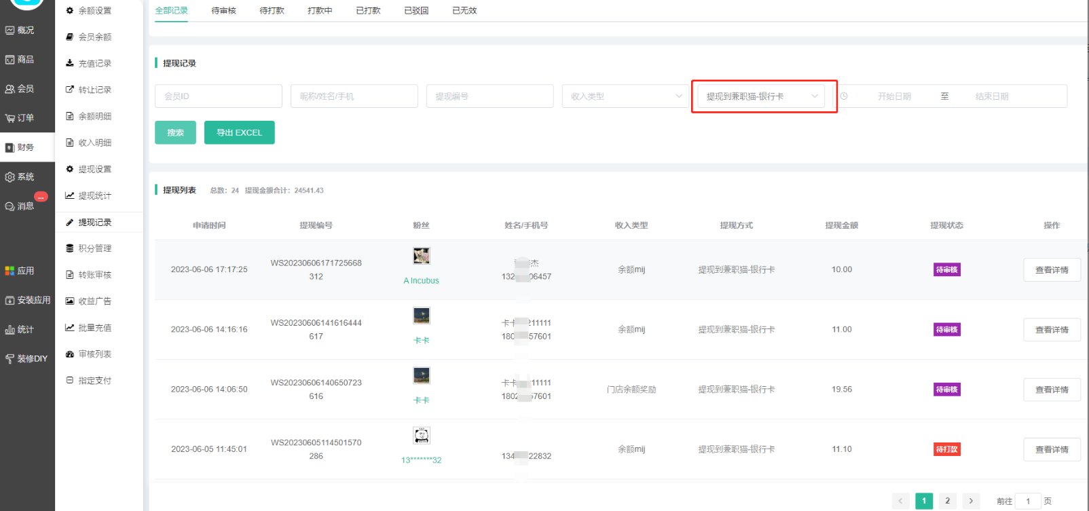The width and height of the screenshot is (1089, 511).
Task: Click the 财务 finance icon in sidebar
Action: tap(10, 147)
